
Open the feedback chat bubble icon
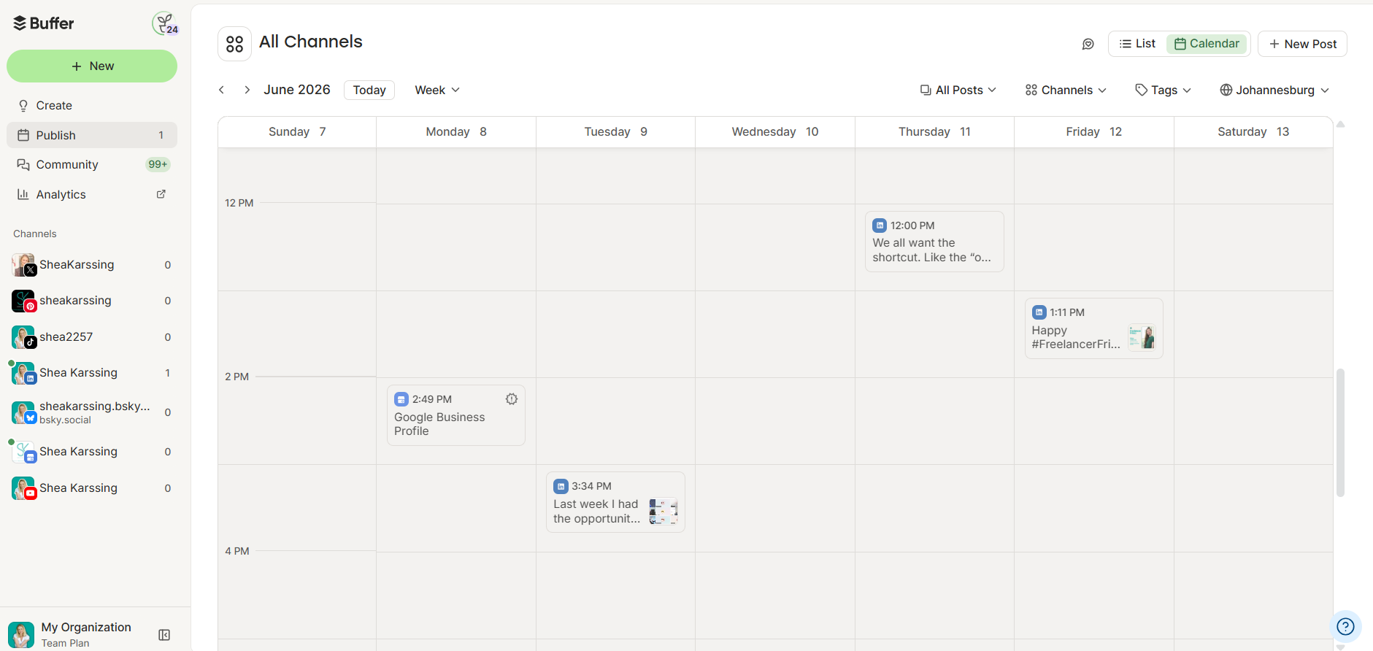pos(1088,44)
